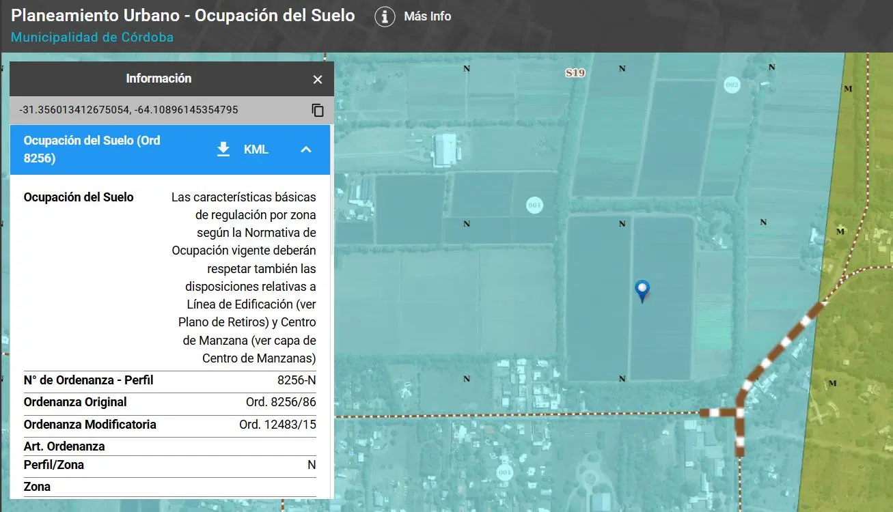Viewport: 893px width, 512px height.
Task: Click the Art. Ordenanza label
Action: pos(64,446)
